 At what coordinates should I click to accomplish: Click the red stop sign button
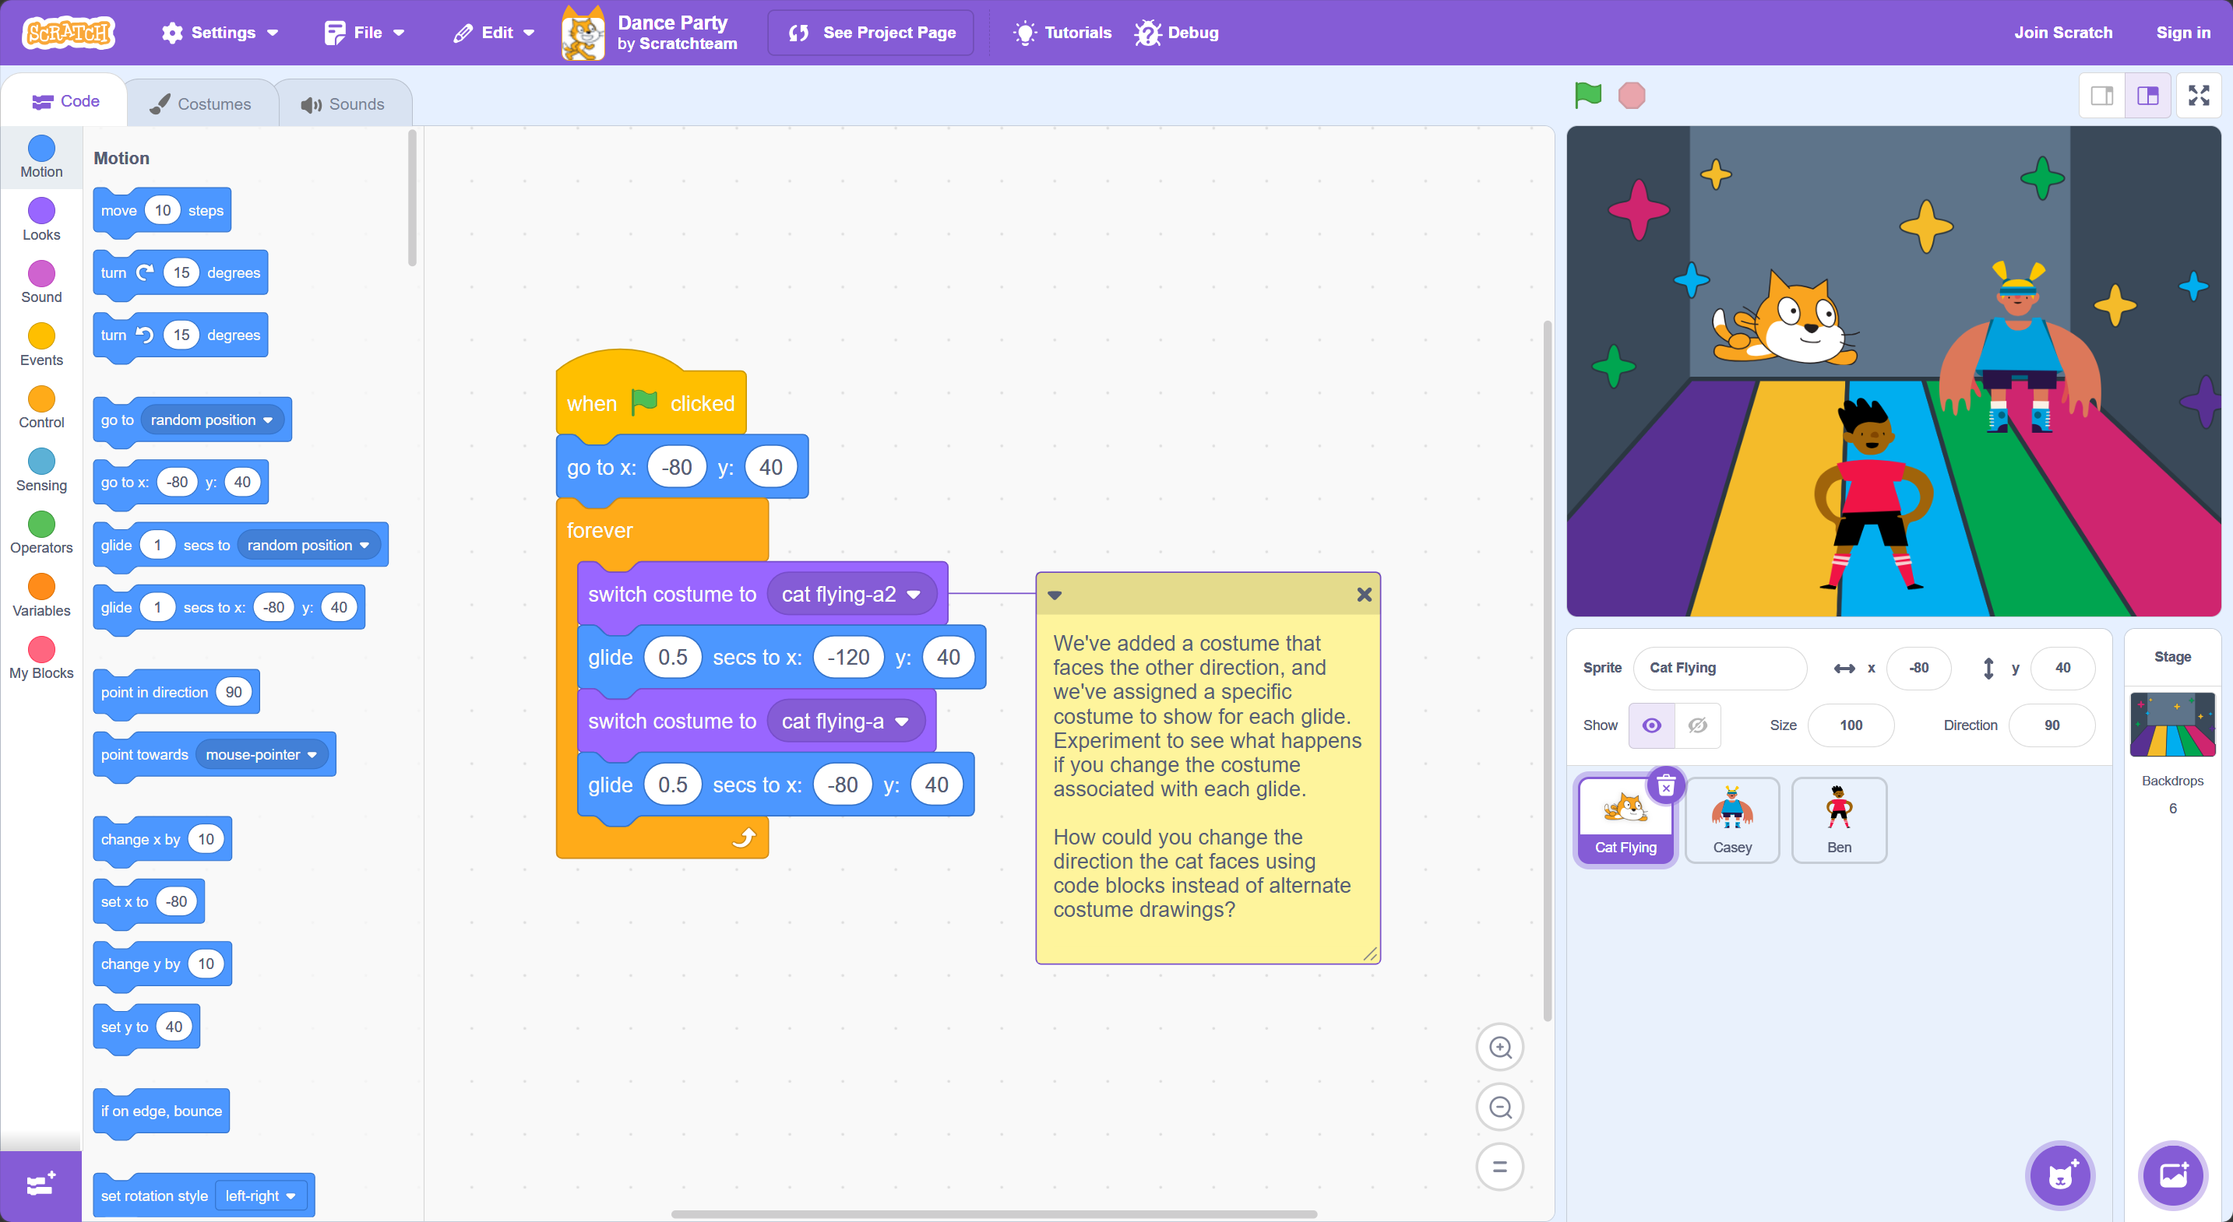1632,95
